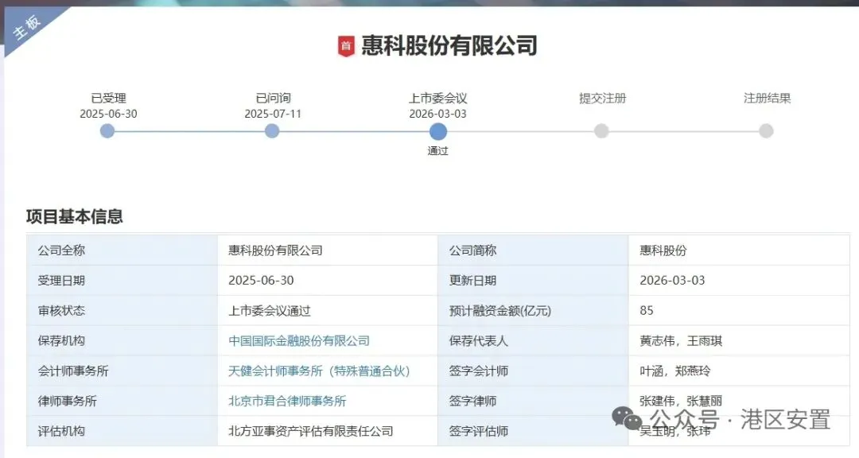Open the 天健会计师事务所 accounting firm link
Image resolution: width=859 pixels, height=458 pixels.
tap(320, 371)
